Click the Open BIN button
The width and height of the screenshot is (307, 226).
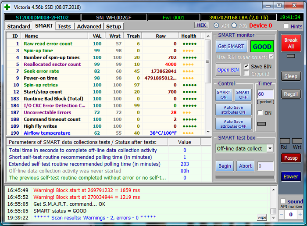228,70
